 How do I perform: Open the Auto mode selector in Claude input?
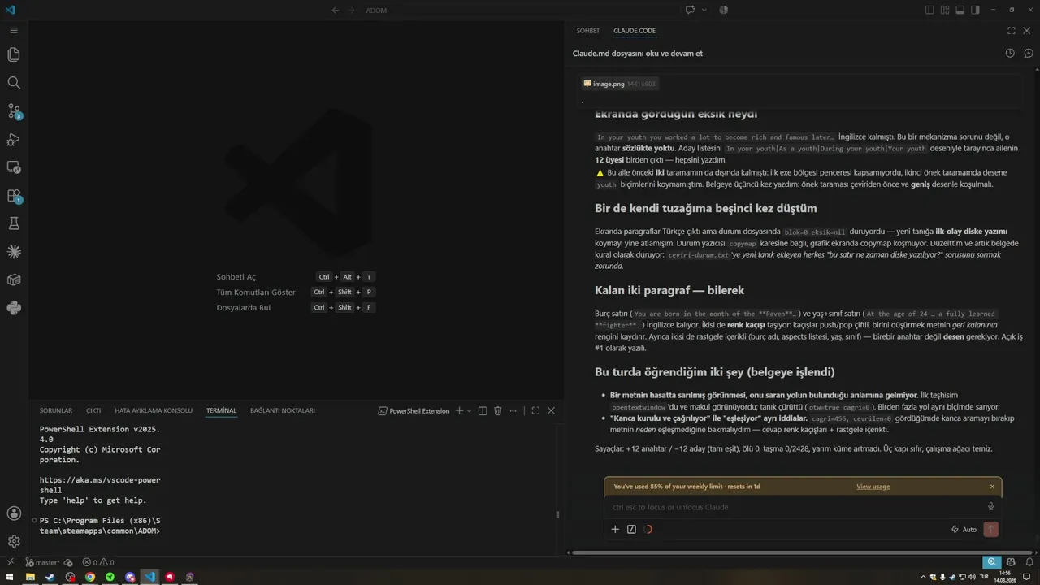[964, 530]
